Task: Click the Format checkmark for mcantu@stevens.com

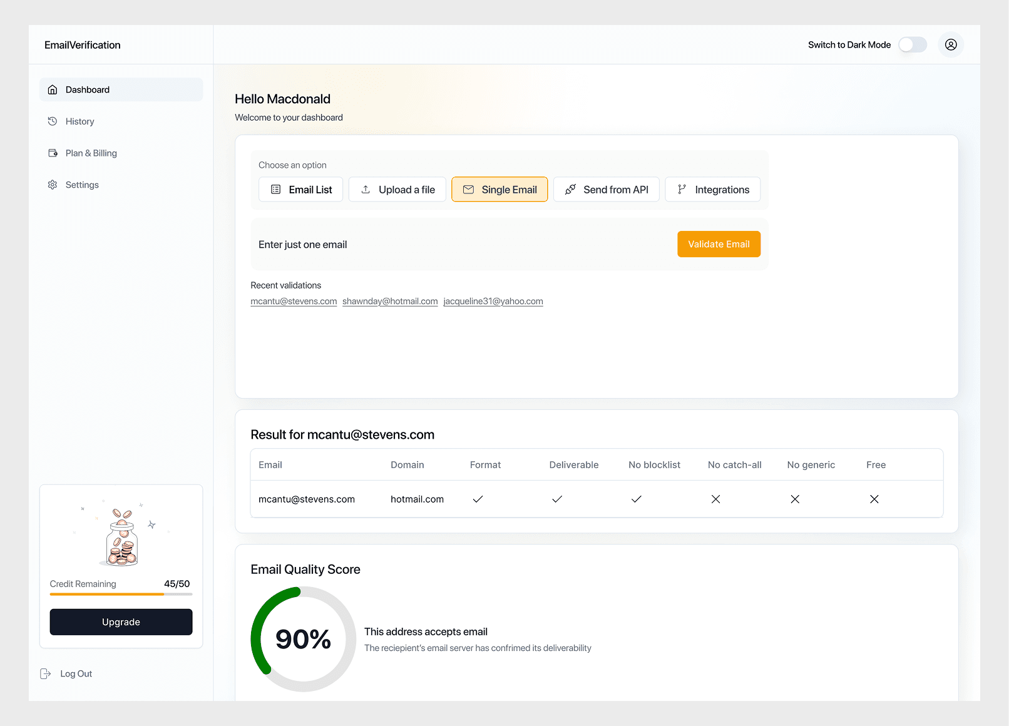Action: 478,499
